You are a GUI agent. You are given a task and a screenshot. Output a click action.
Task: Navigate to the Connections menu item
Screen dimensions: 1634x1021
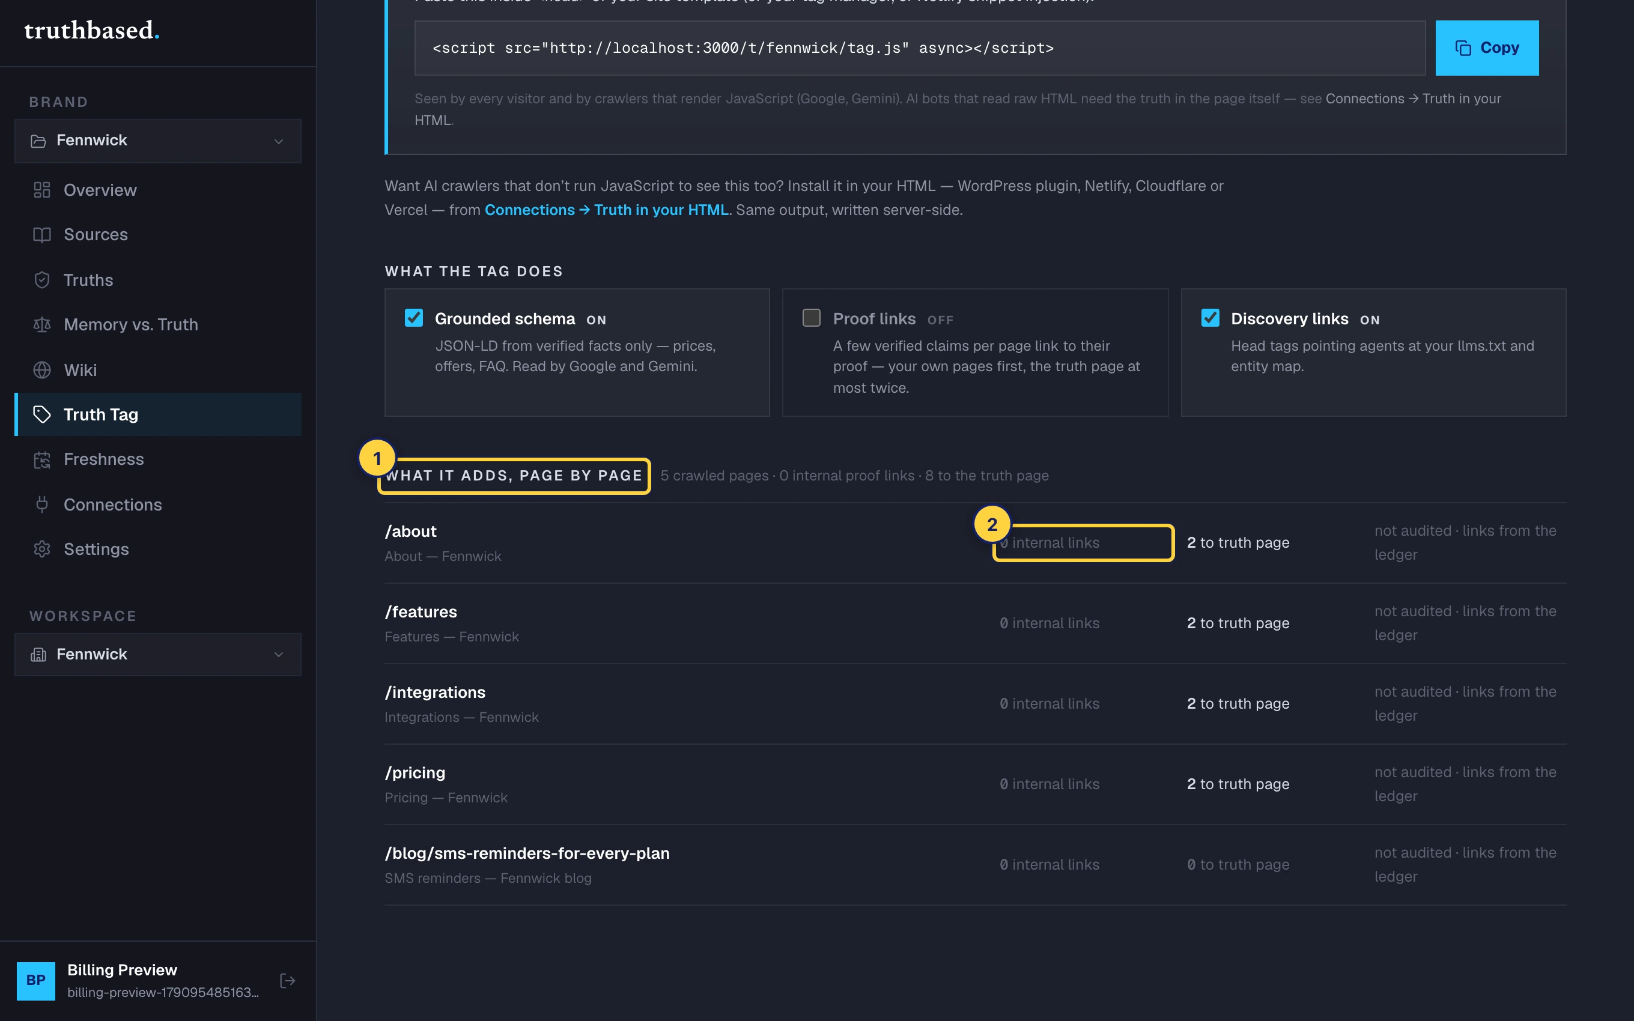[158, 504]
